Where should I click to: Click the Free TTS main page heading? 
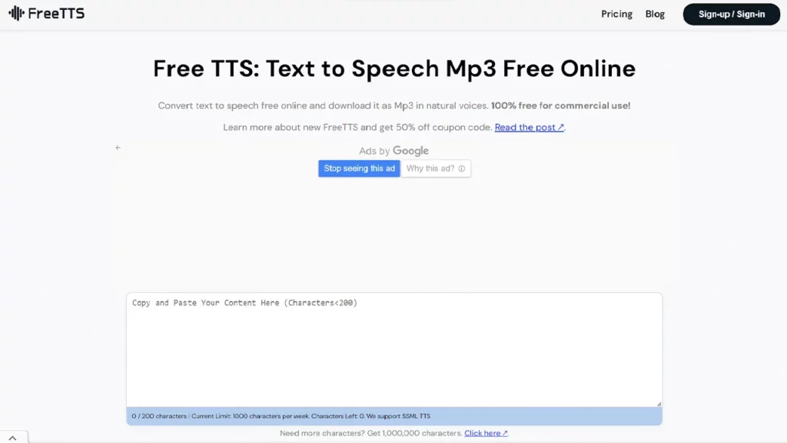click(x=393, y=68)
